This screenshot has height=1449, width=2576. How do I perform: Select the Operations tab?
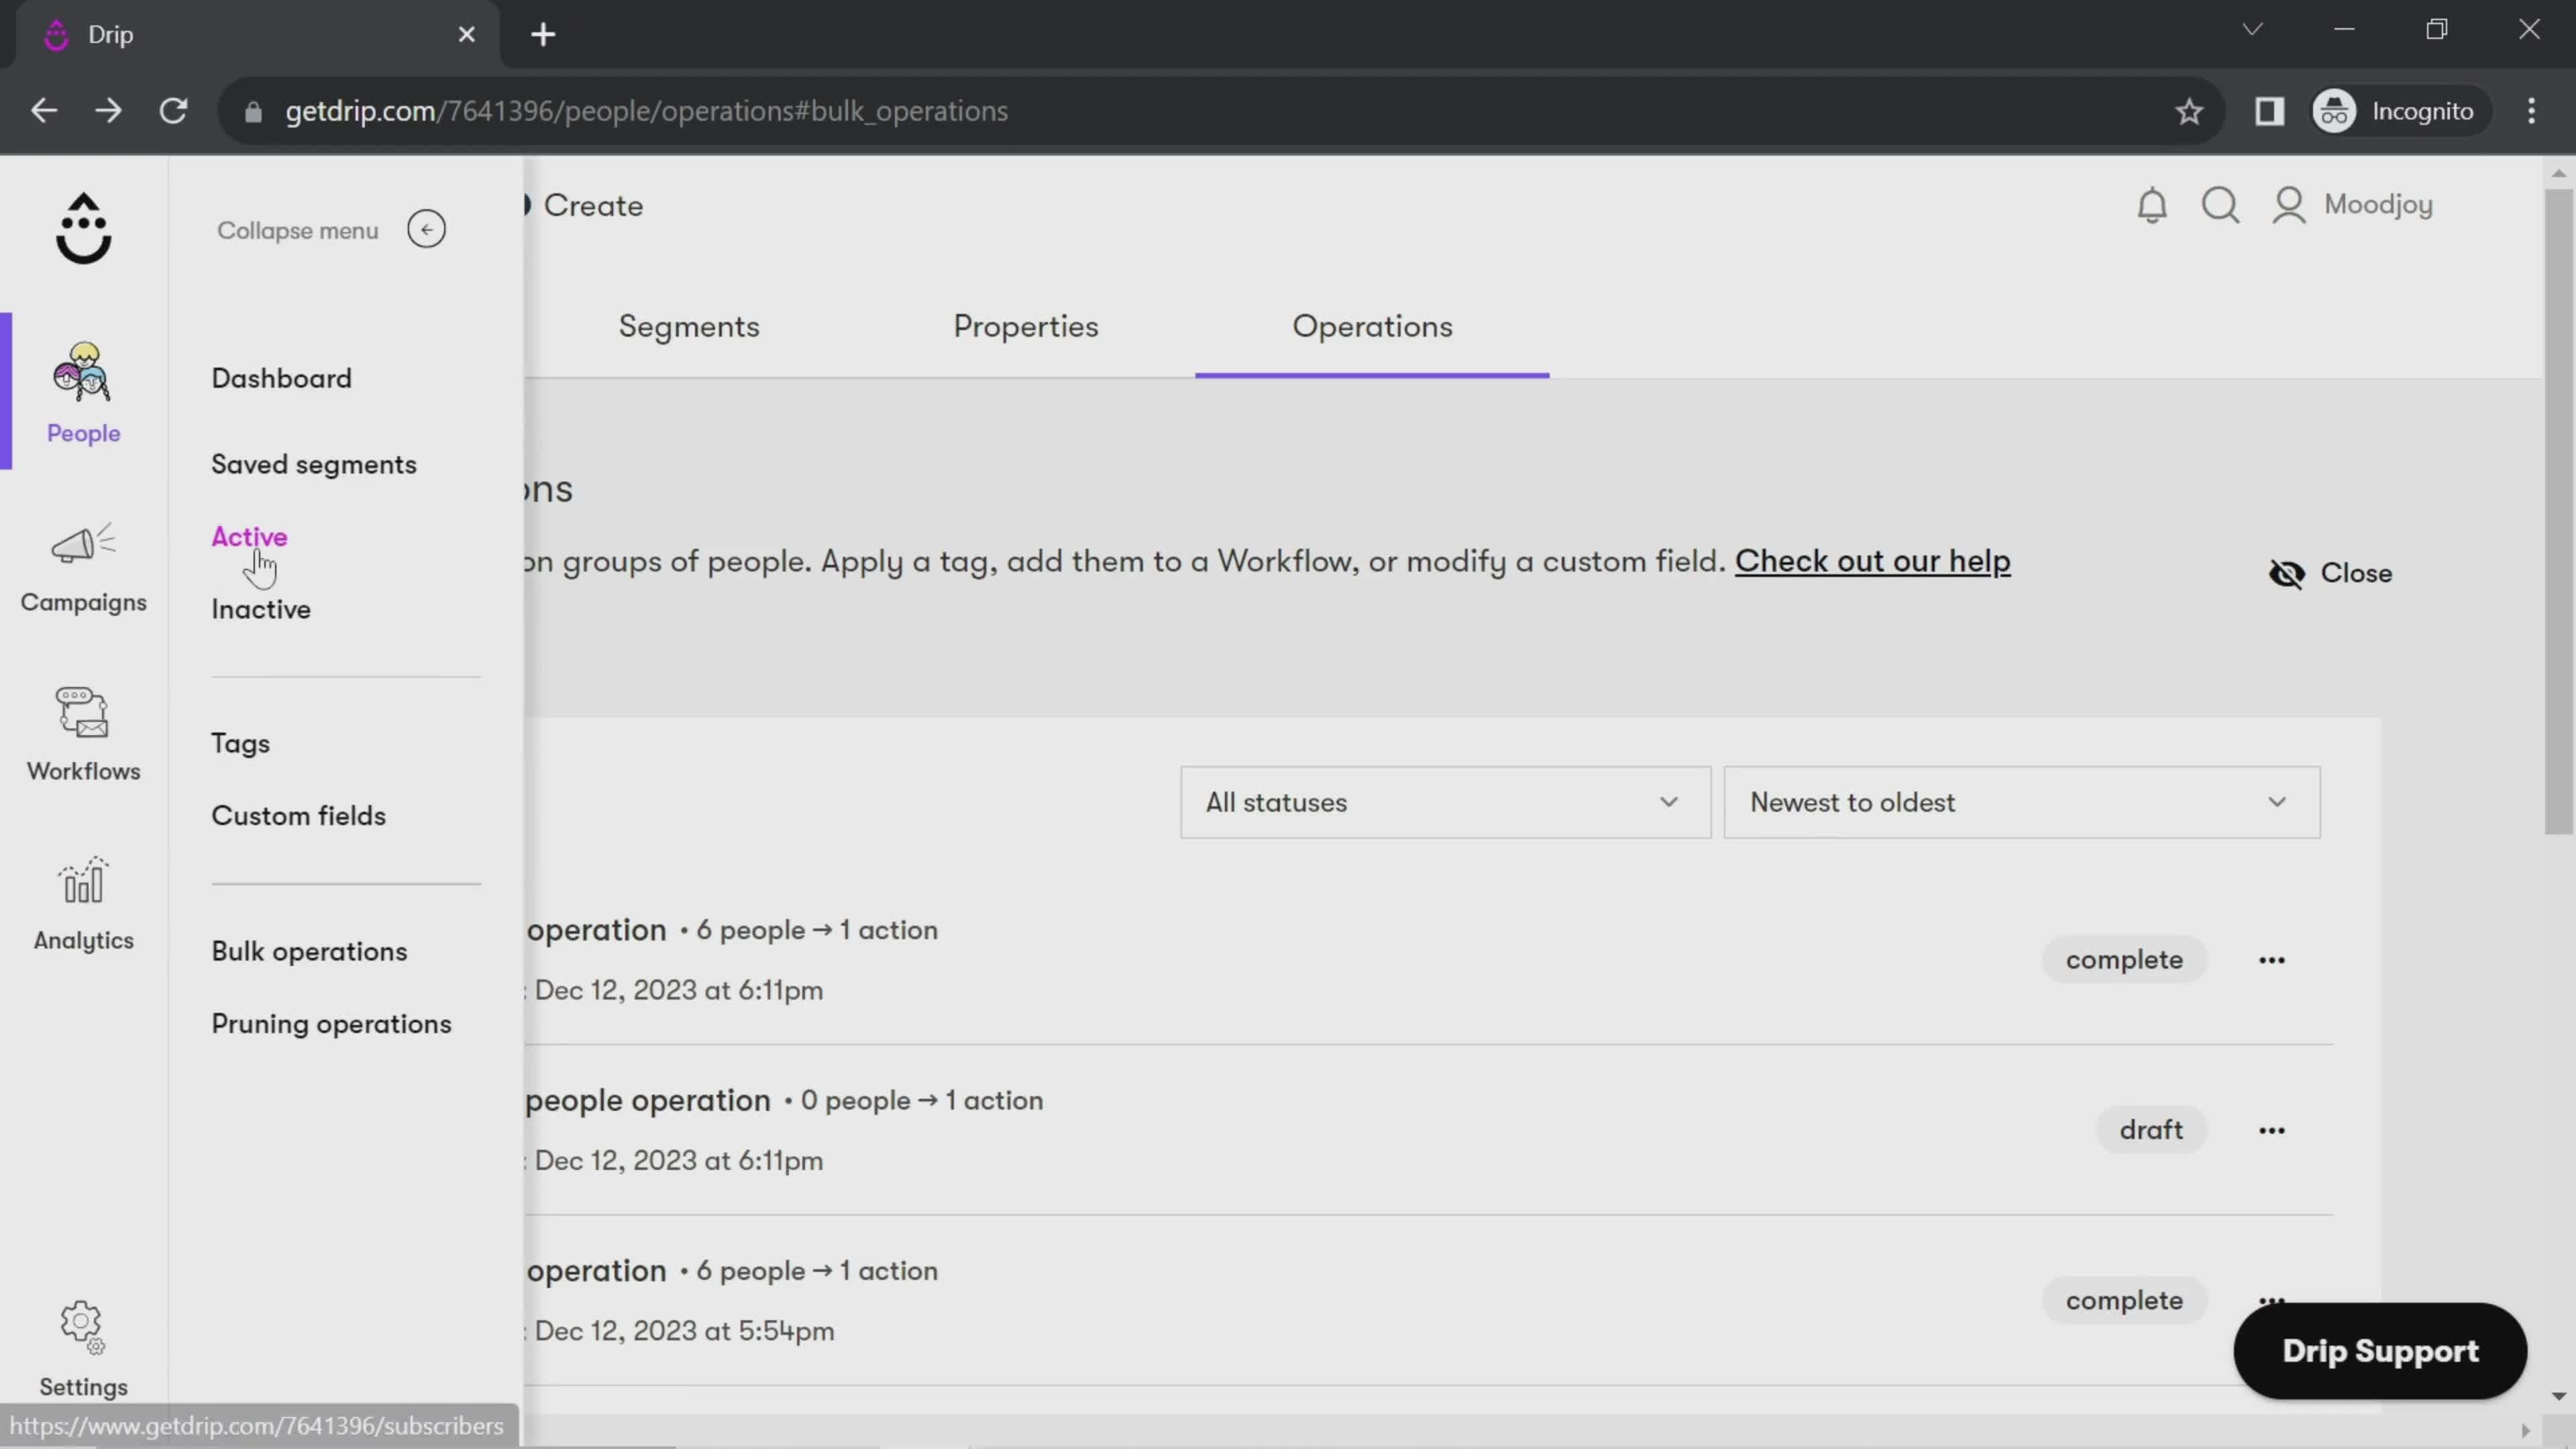pos(1372,327)
